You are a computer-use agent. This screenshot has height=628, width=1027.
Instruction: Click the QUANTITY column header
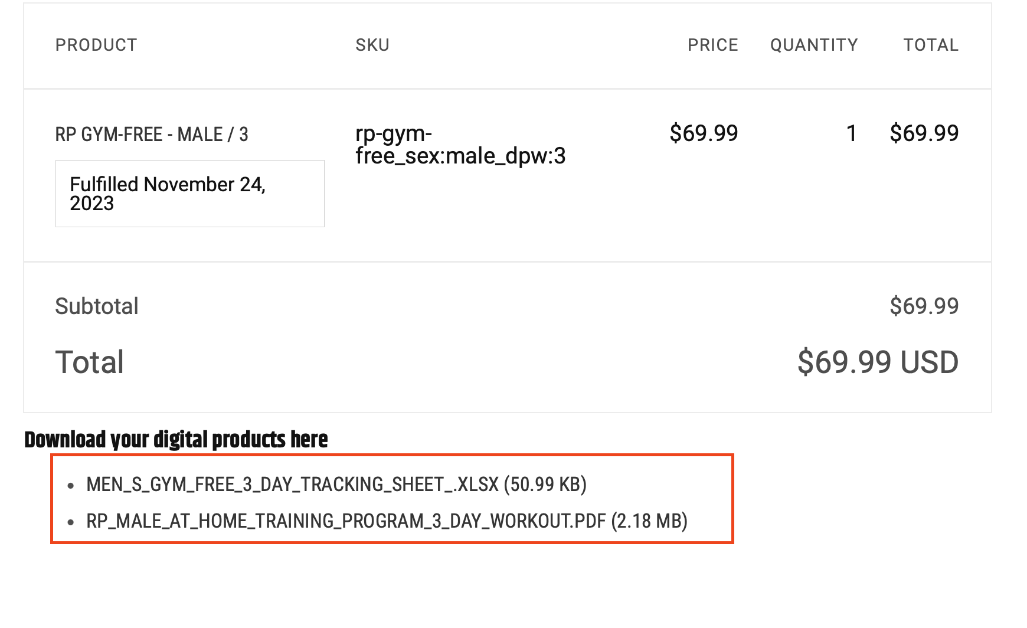pos(814,45)
